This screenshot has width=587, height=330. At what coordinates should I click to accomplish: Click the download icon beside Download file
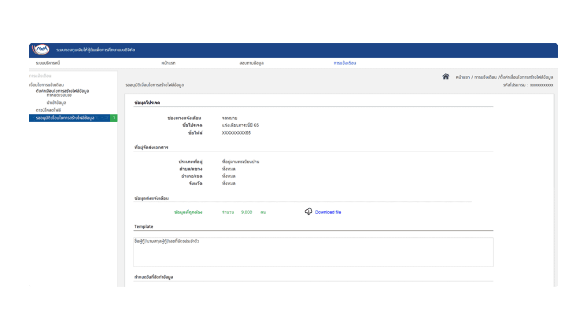point(308,212)
